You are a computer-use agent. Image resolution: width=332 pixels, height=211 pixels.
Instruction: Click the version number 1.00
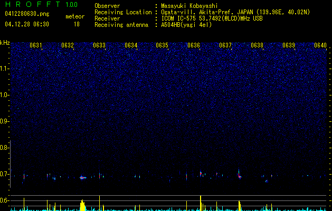(72, 5)
